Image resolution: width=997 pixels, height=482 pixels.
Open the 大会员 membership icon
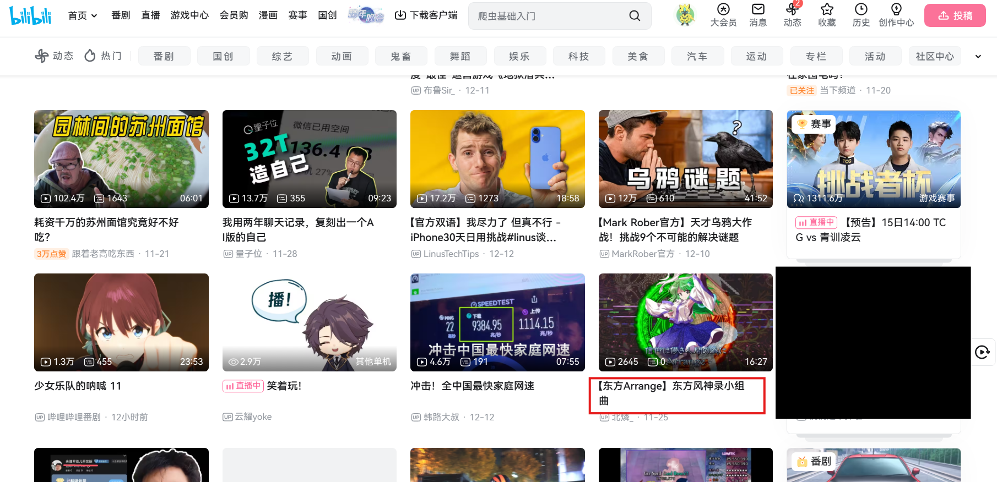click(x=723, y=10)
